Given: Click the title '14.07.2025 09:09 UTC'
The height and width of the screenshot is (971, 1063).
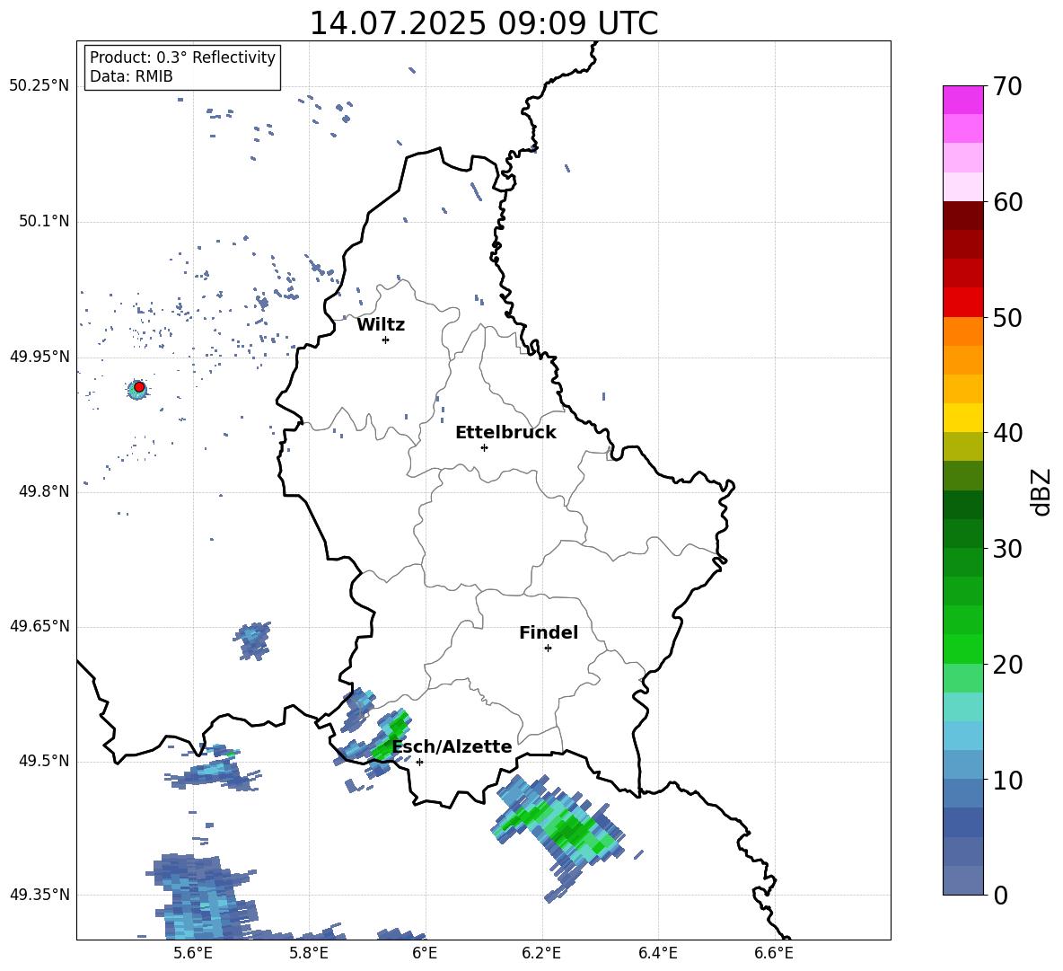Looking at the screenshot, I should click(483, 23).
